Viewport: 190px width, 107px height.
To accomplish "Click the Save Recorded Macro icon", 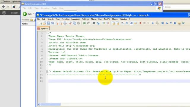I will click(x=157, y=23).
